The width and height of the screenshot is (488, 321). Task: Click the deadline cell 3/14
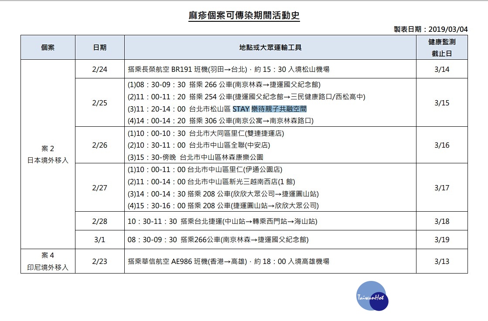tap(442, 69)
